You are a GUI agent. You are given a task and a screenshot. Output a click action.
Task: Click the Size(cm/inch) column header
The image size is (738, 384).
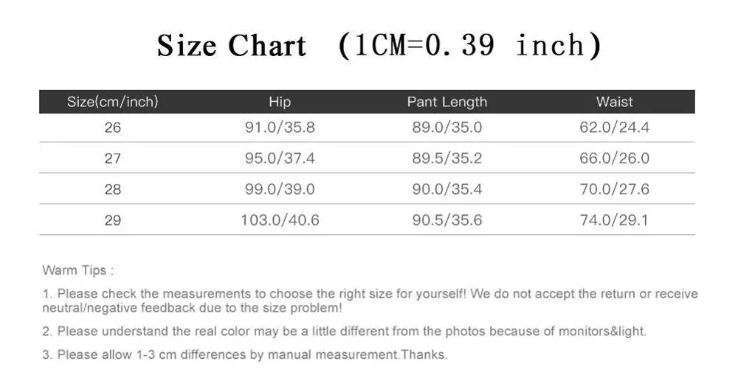[x=112, y=102]
